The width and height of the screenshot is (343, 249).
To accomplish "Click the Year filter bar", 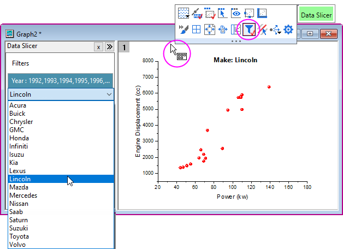I will (61, 81).
